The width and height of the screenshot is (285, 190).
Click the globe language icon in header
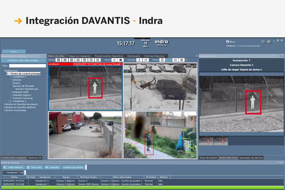coord(269,42)
